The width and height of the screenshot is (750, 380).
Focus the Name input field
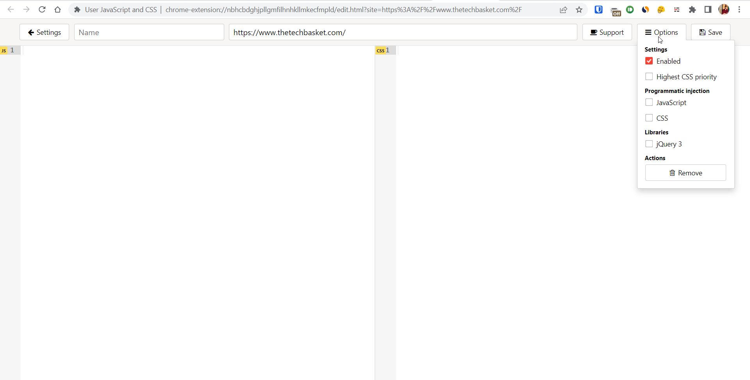pos(149,32)
